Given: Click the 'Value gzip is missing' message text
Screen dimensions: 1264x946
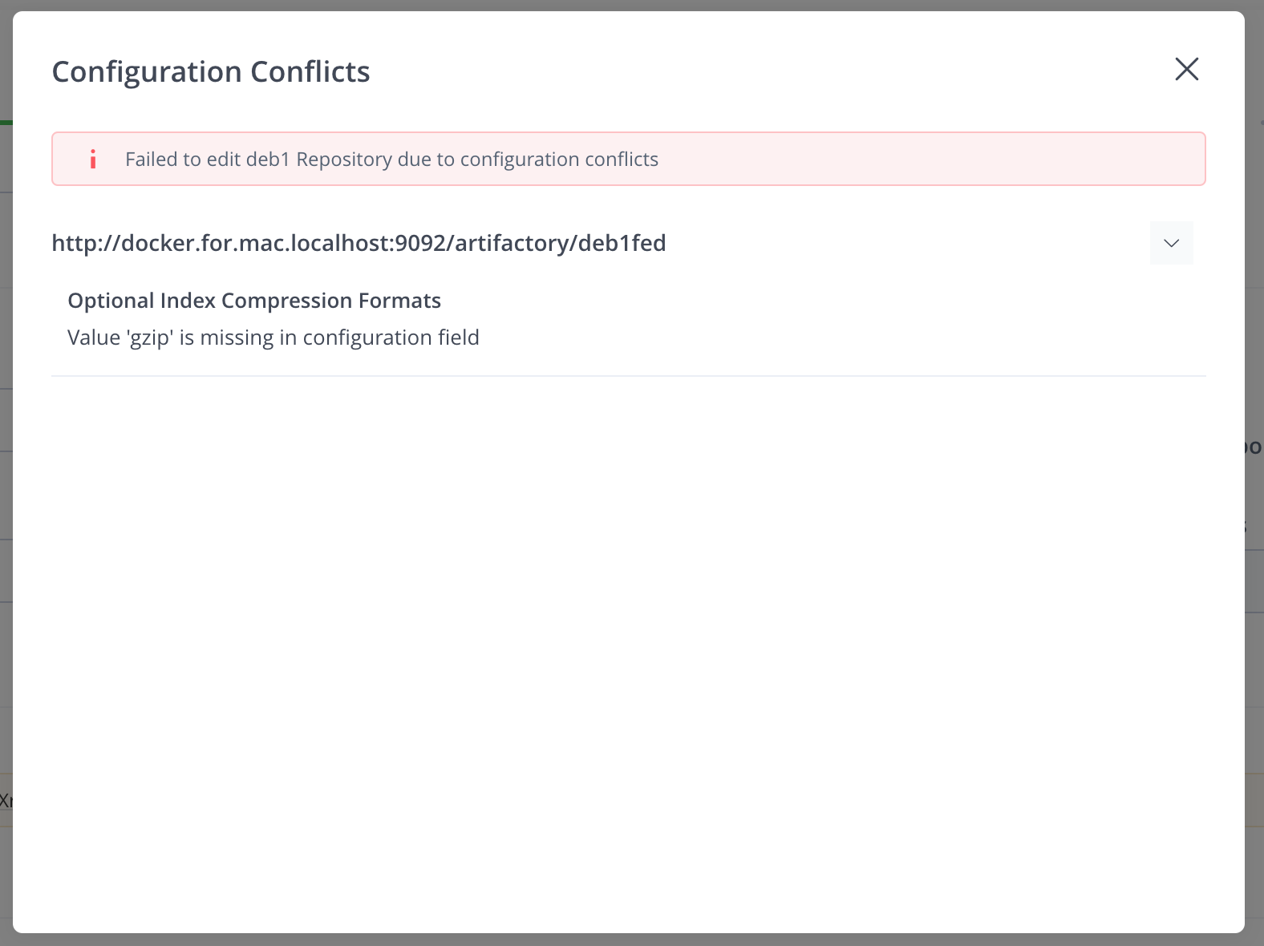Looking at the screenshot, I should click(273, 337).
